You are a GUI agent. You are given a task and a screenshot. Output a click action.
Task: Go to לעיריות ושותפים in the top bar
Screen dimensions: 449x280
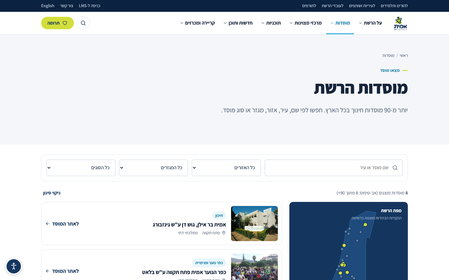click(x=362, y=6)
